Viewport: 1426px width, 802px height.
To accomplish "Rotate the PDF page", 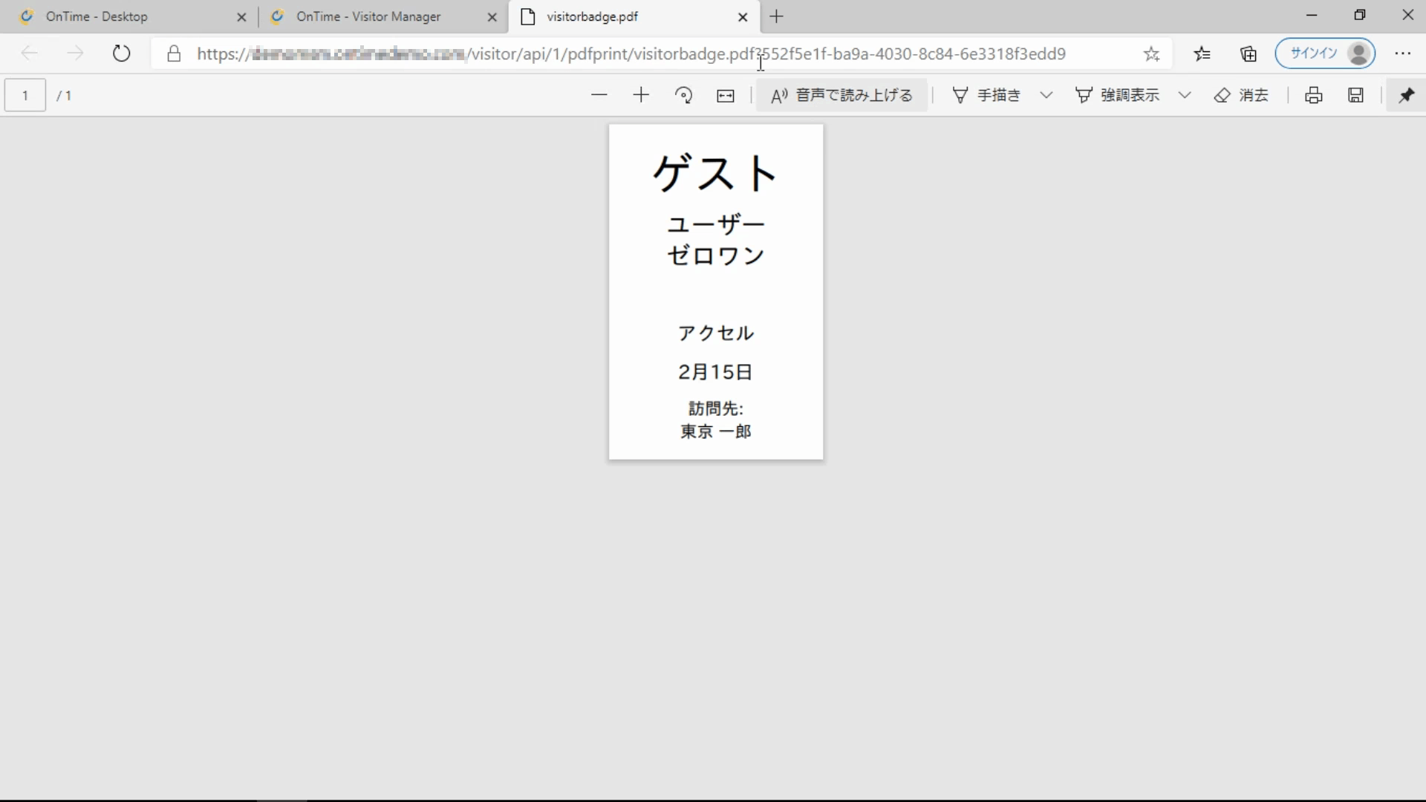I will pos(683,95).
